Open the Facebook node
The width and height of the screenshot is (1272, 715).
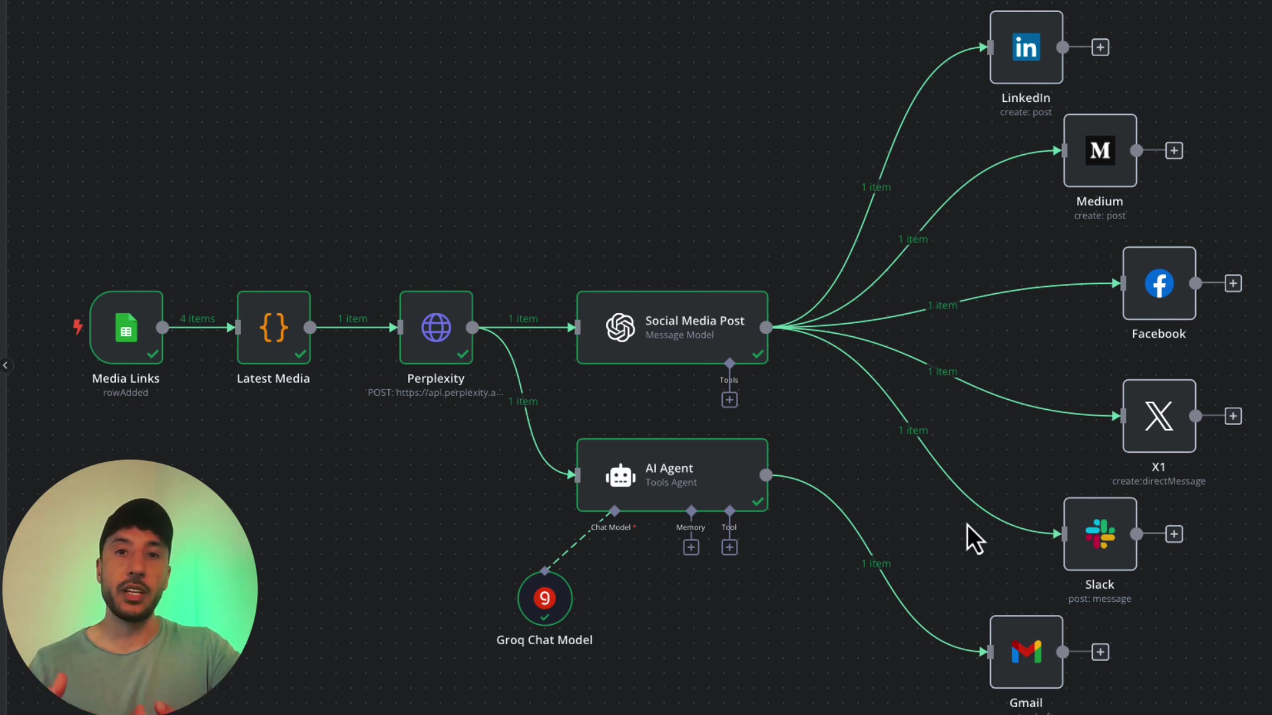pos(1159,283)
